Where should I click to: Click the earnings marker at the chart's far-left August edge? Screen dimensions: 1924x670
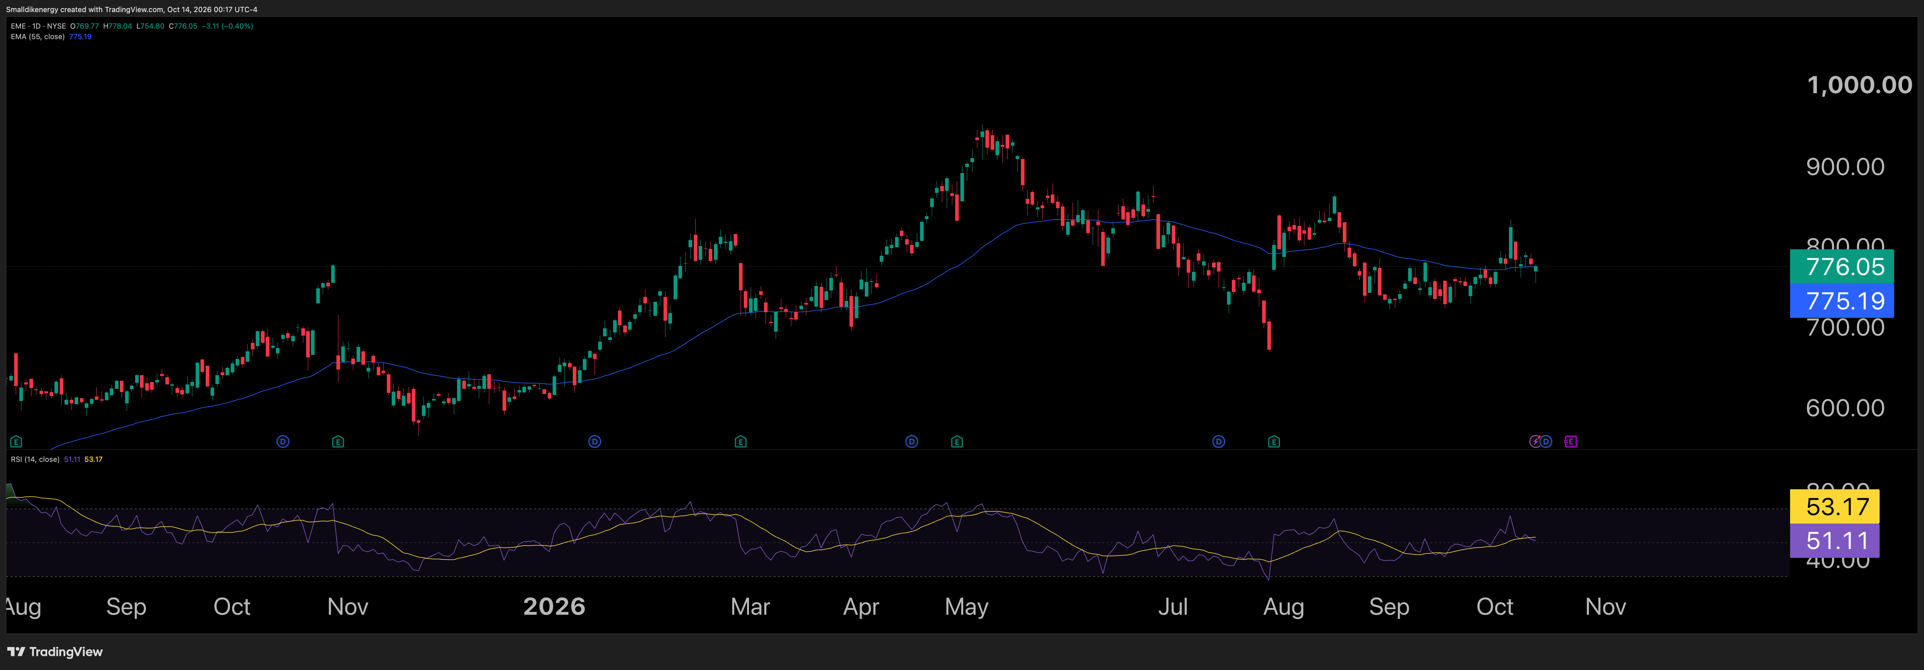tap(17, 441)
